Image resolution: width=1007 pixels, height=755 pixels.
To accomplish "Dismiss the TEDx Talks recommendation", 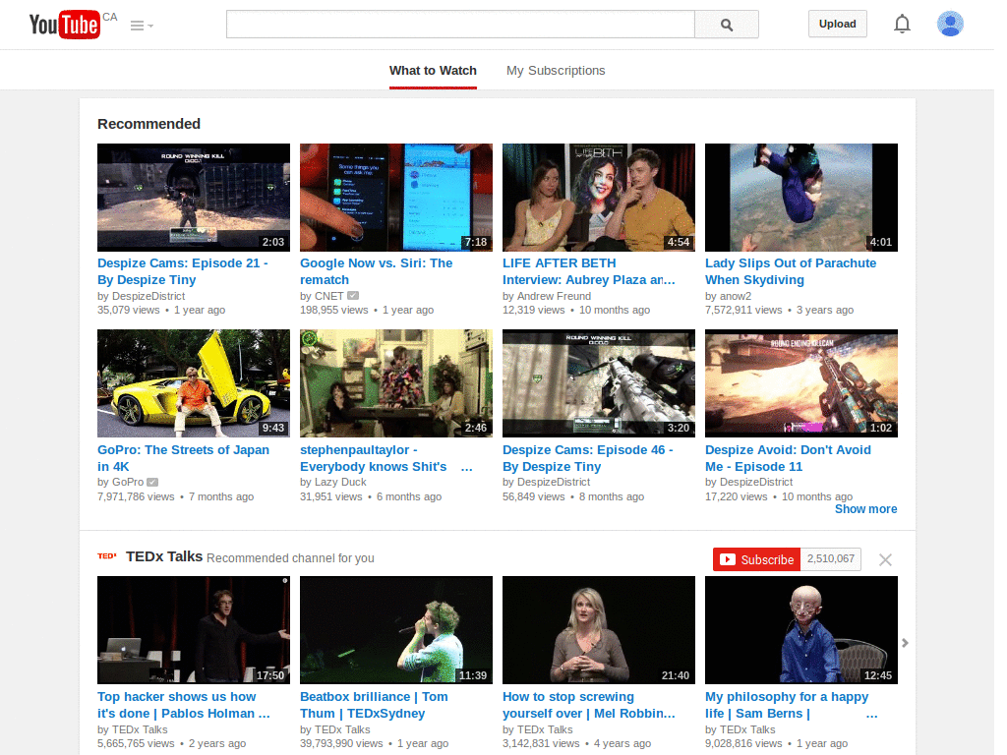I will [x=885, y=559].
